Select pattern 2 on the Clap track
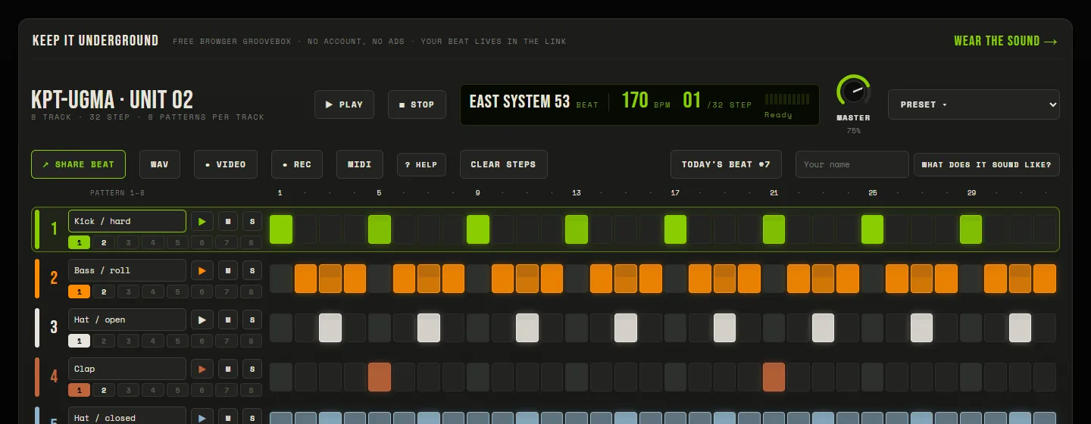 104,390
